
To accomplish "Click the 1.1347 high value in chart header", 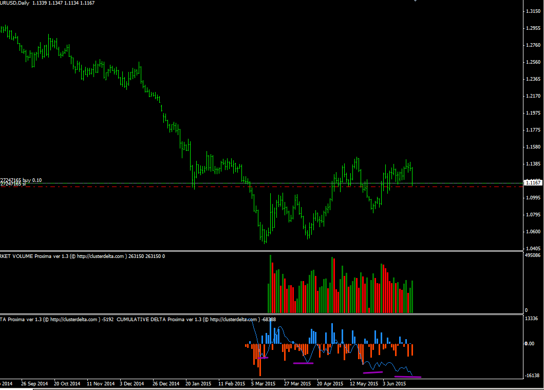I will pyautogui.click(x=55, y=3).
